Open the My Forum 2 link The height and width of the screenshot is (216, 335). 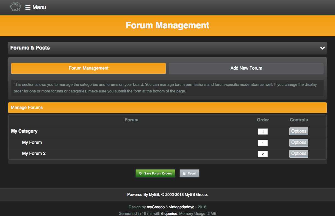click(34, 154)
